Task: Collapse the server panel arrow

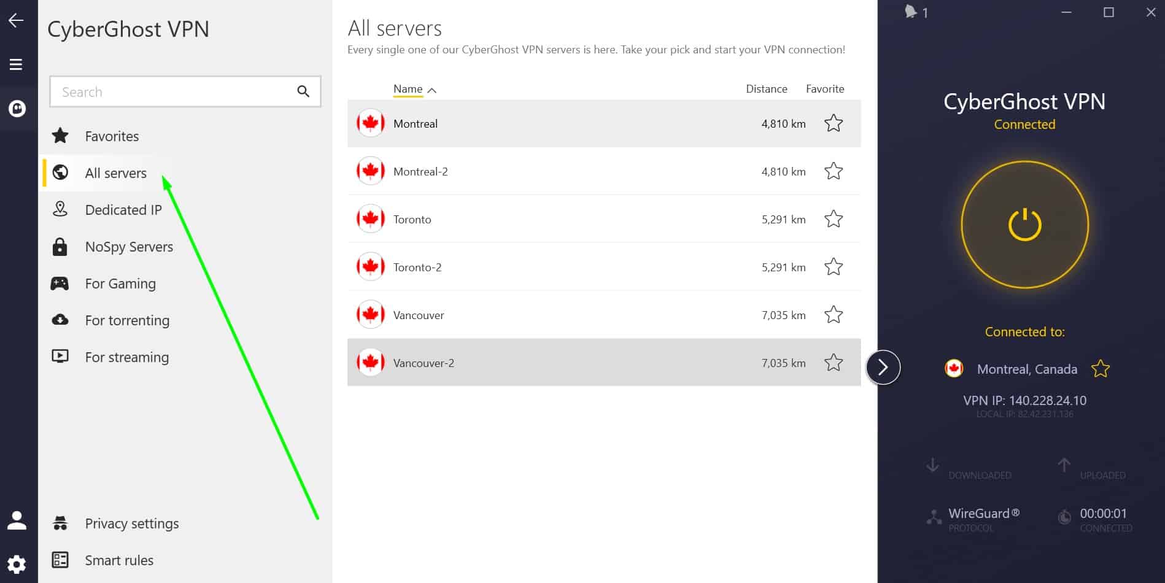Action: click(x=883, y=367)
